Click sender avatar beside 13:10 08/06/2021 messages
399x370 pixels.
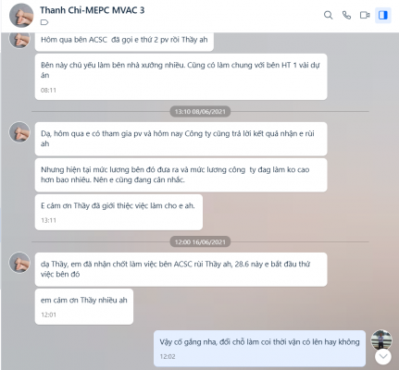pyautogui.click(x=19, y=132)
